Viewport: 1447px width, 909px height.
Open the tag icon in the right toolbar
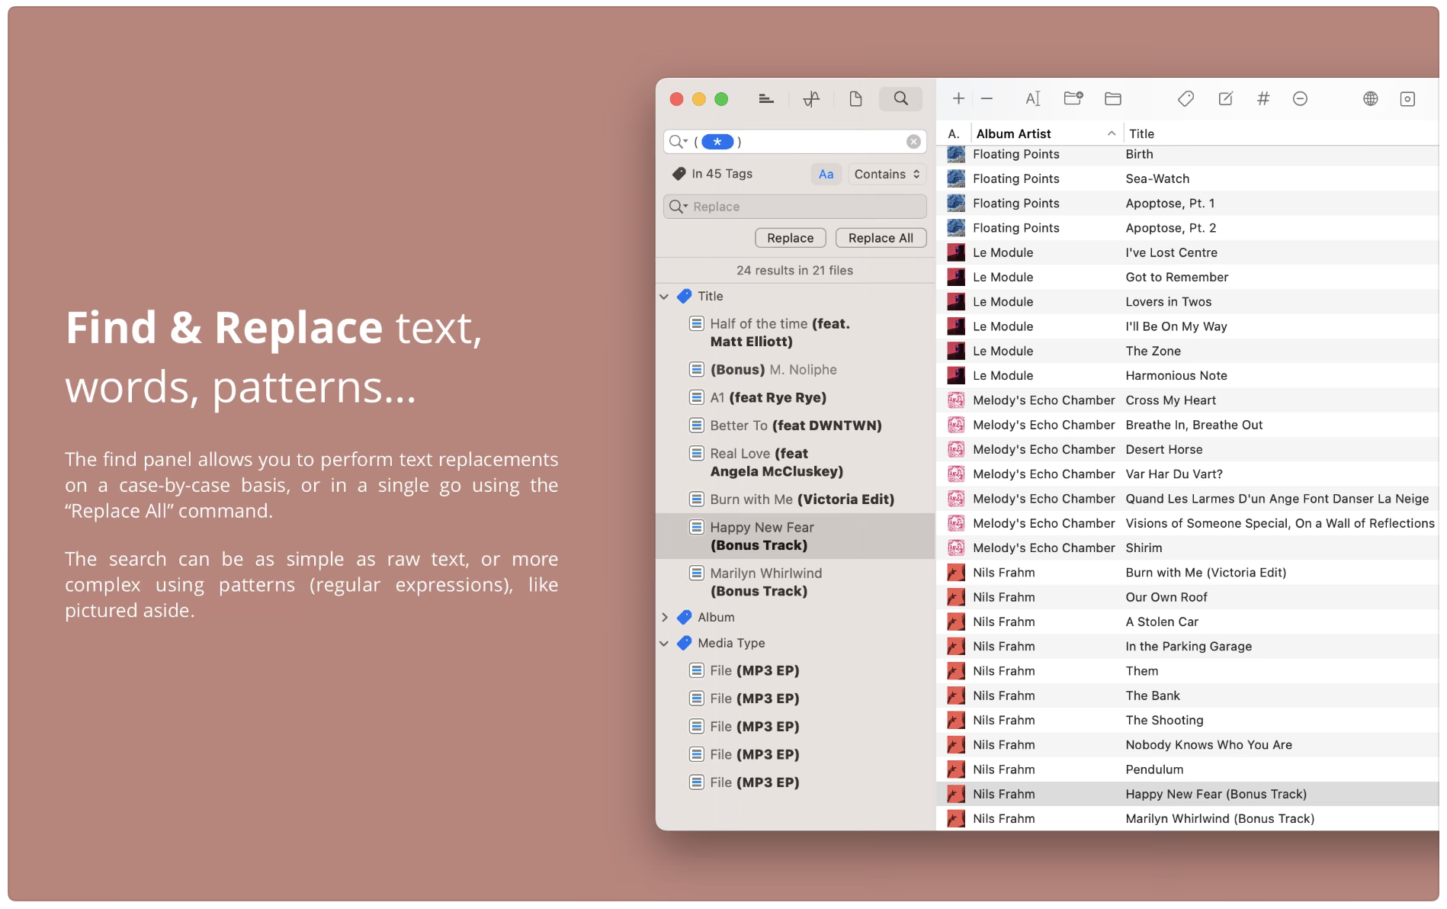(1186, 98)
